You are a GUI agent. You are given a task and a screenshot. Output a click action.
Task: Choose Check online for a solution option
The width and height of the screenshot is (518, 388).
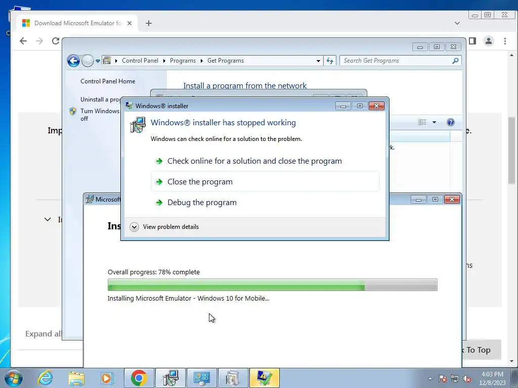click(x=265, y=161)
